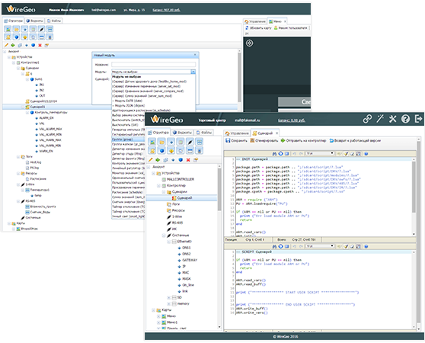This screenshot has width=425, height=343.
Task: Click the blue help globe icon in SCRIPT editor toolbar
Action: [x=366, y=246]
